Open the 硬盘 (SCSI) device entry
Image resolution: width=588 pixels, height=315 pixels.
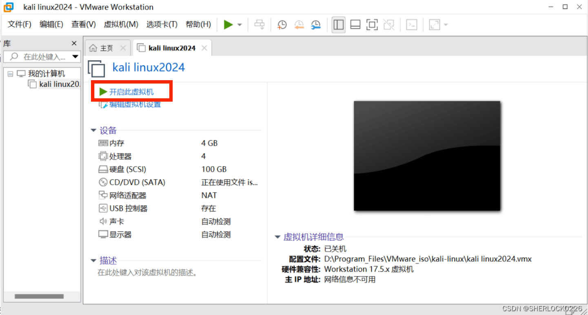(x=128, y=169)
